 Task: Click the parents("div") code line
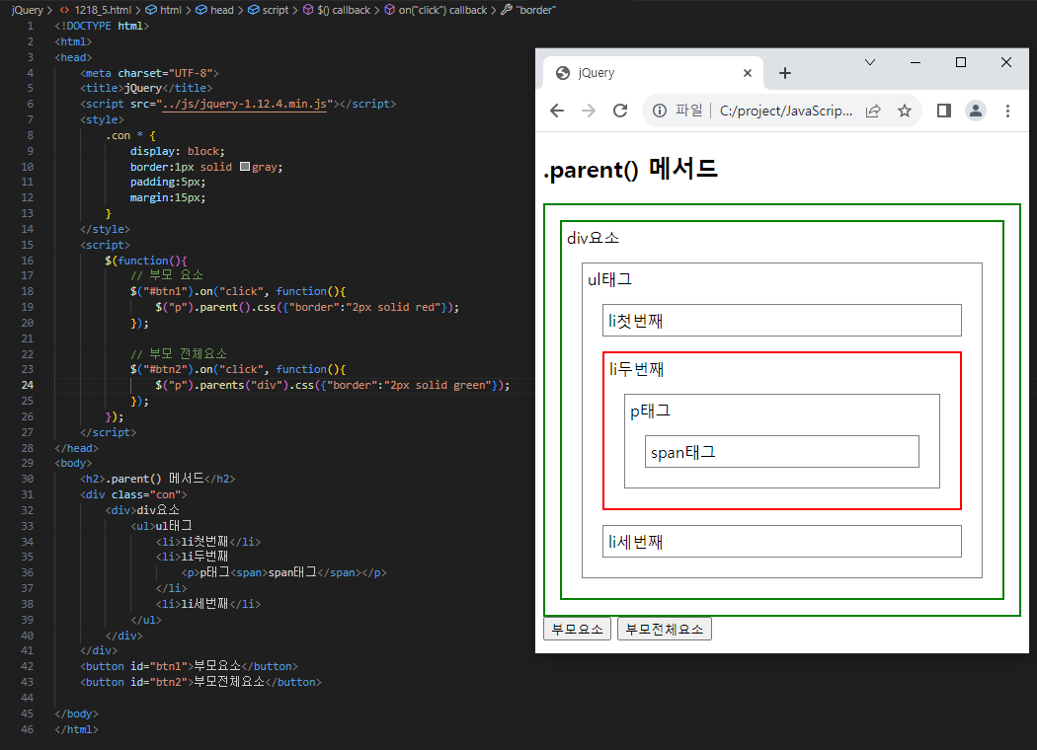click(333, 385)
